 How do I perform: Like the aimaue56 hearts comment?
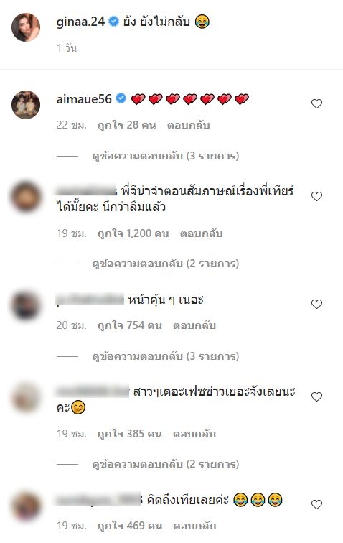point(316,103)
